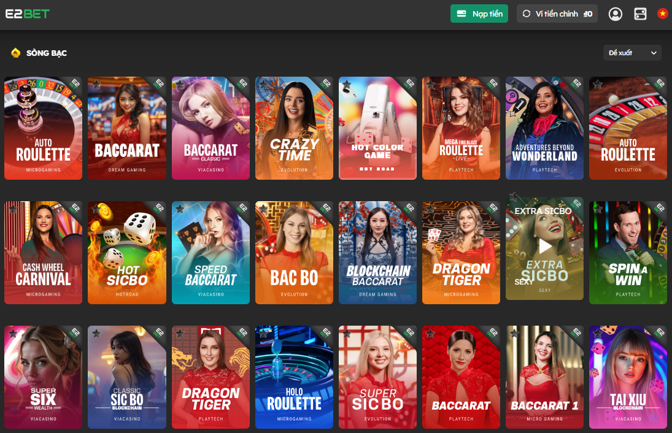The height and width of the screenshot is (433, 672).
Task: Toggle star on Auto Roulette by Evolution
Action: pos(598,85)
